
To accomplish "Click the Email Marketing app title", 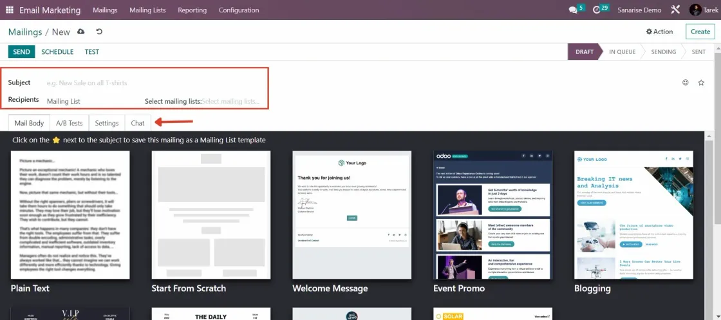I will point(50,10).
